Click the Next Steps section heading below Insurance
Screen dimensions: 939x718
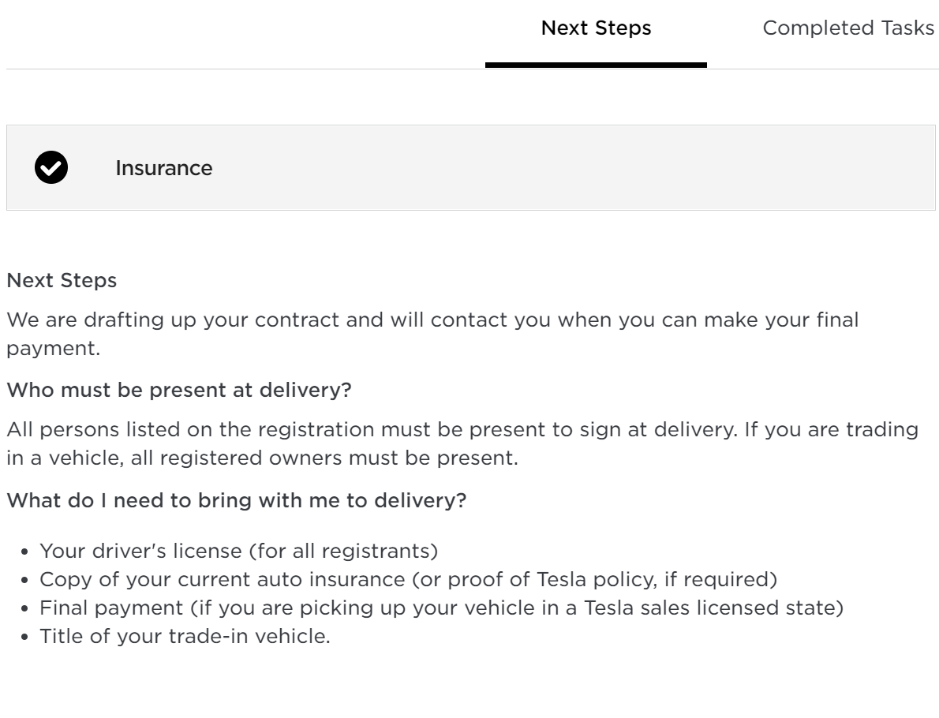click(x=62, y=280)
